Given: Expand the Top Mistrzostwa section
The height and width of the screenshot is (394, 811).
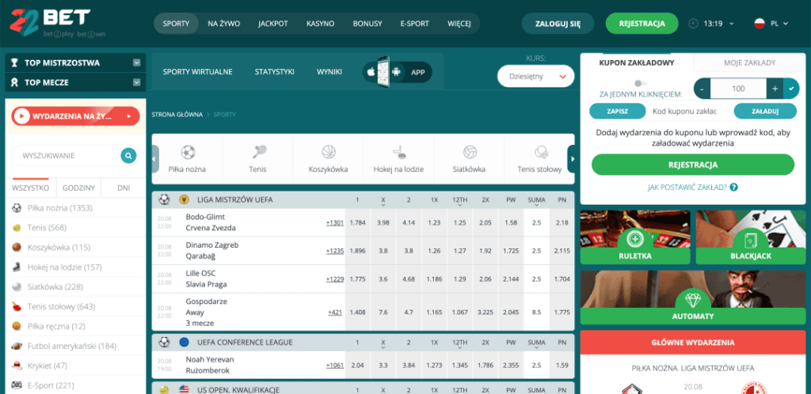Looking at the screenshot, I should click(136, 63).
